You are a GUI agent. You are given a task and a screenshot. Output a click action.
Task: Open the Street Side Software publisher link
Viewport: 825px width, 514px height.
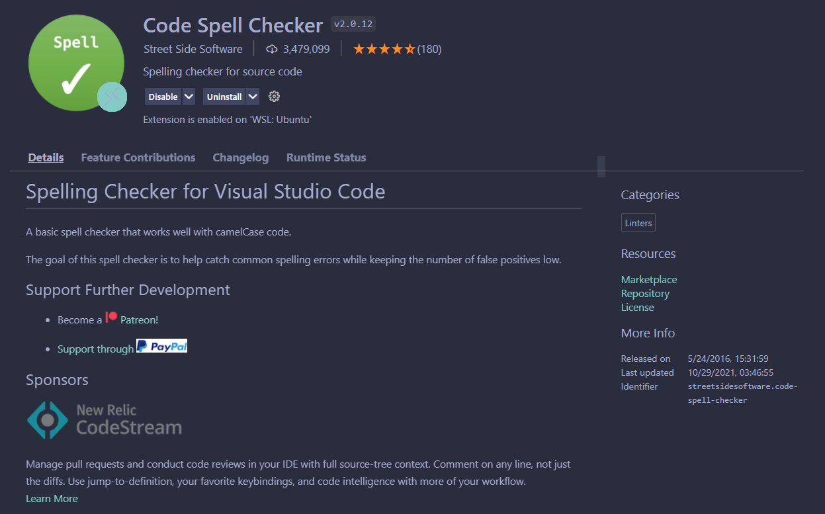[x=193, y=49]
